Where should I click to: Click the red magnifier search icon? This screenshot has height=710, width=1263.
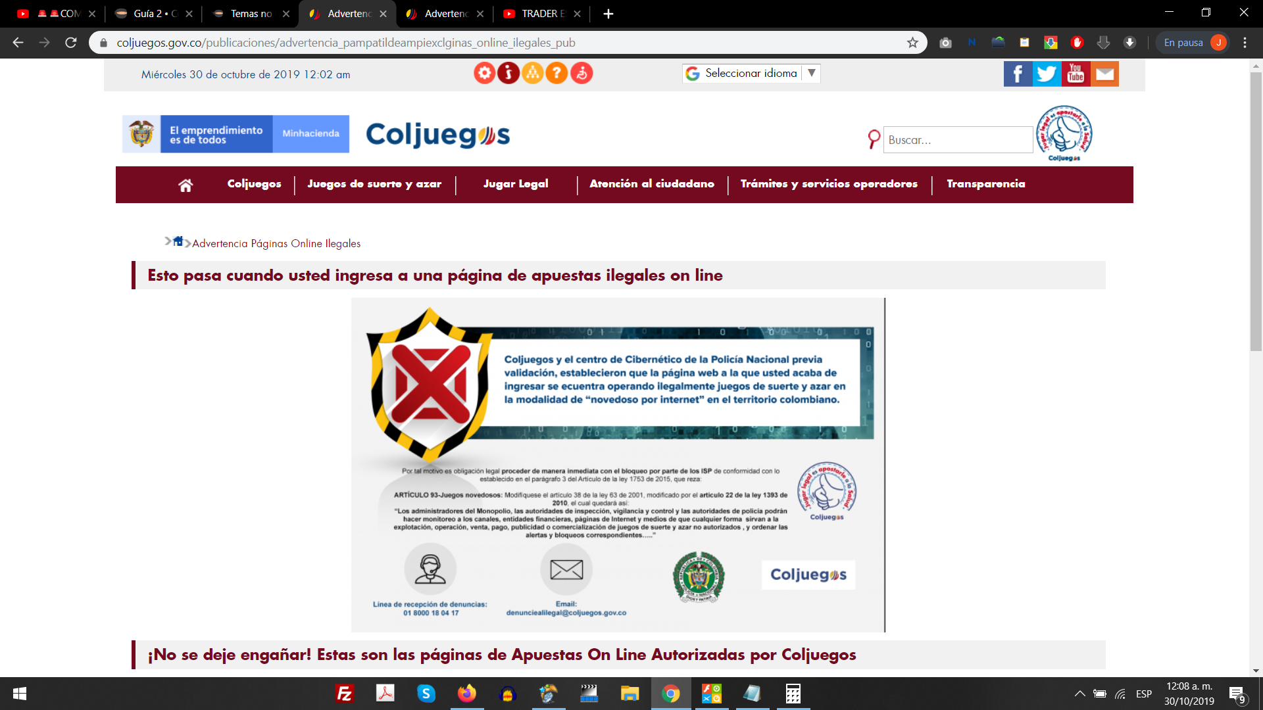pos(874,139)
